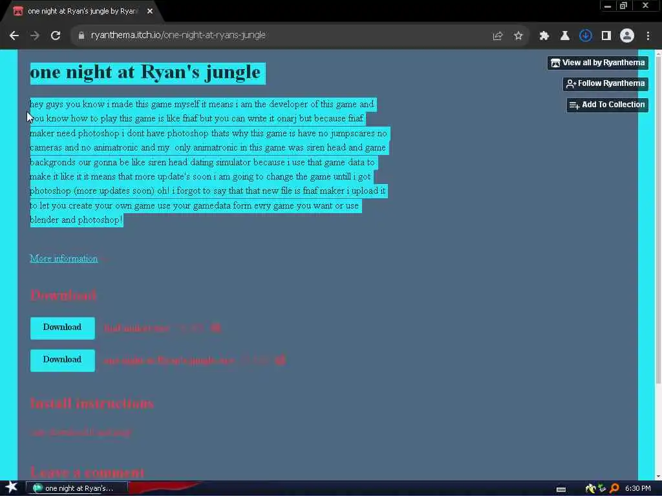Click Add To Collection button
662x496 pixels.
click(x=607, y=105)
